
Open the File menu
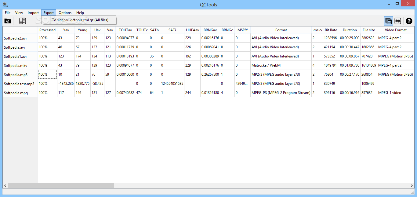tap(8, 13)
